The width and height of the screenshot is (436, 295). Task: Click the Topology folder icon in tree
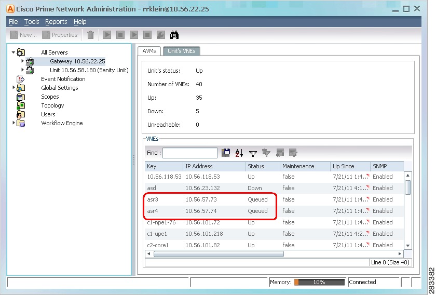[x=21, y=105]
